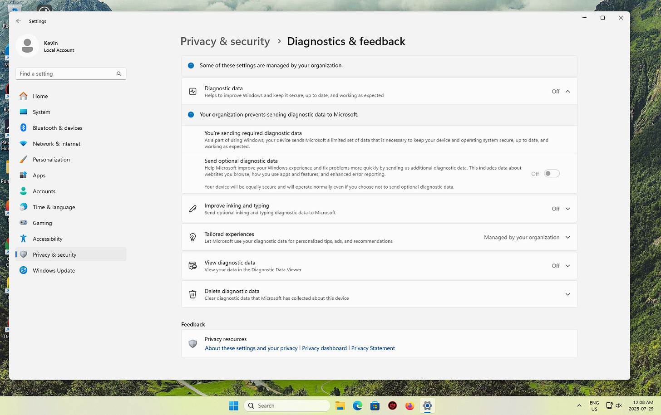
Task: Open File Explorer from the taskbar
Action: [x=340, y=406]
